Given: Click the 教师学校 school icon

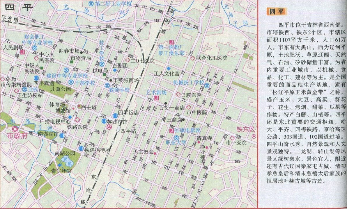Looking at the screenshot, I should 107,85.
